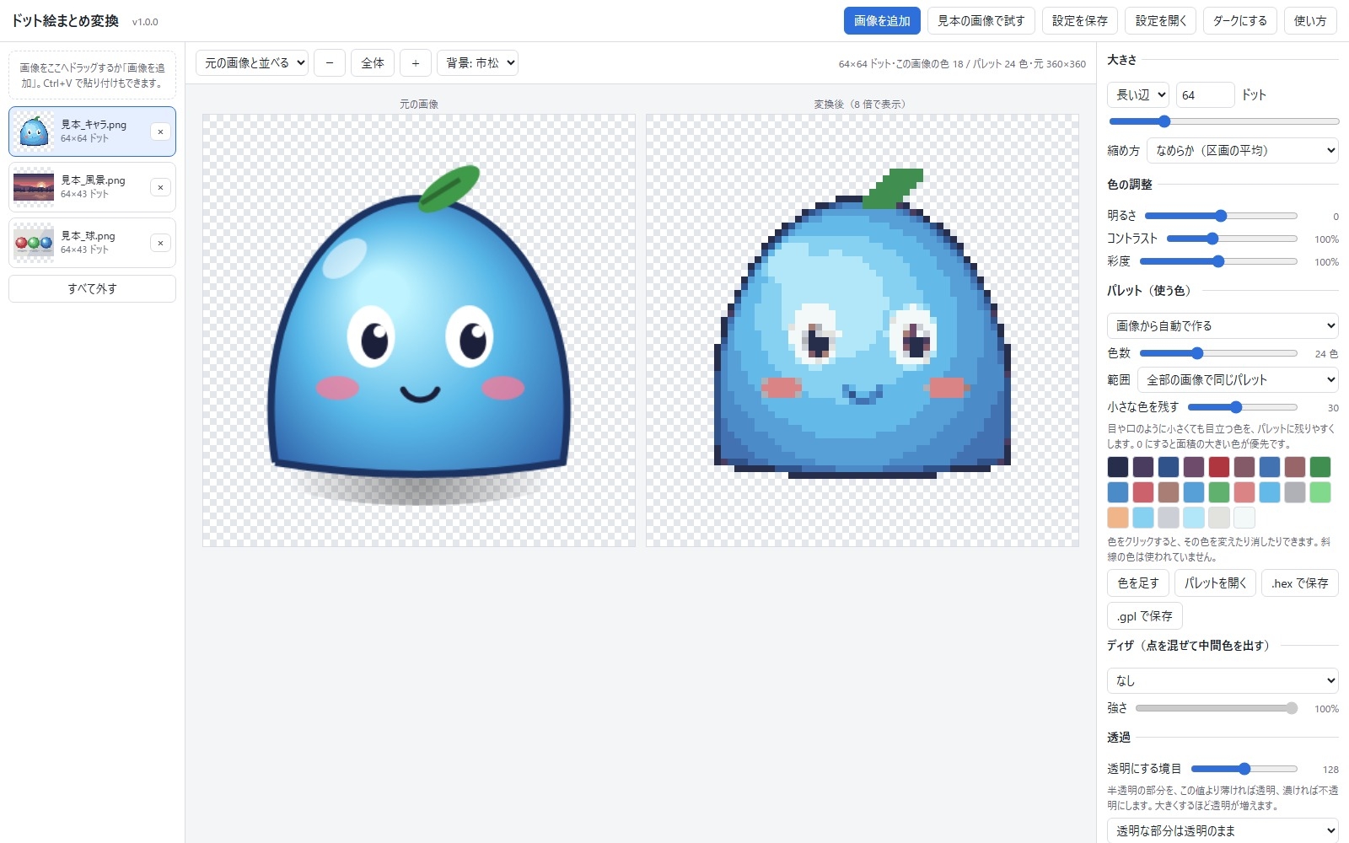Switch theme with ダークにする
The width and height of the screenshot is (1349, 843).
pos(1240,21)
